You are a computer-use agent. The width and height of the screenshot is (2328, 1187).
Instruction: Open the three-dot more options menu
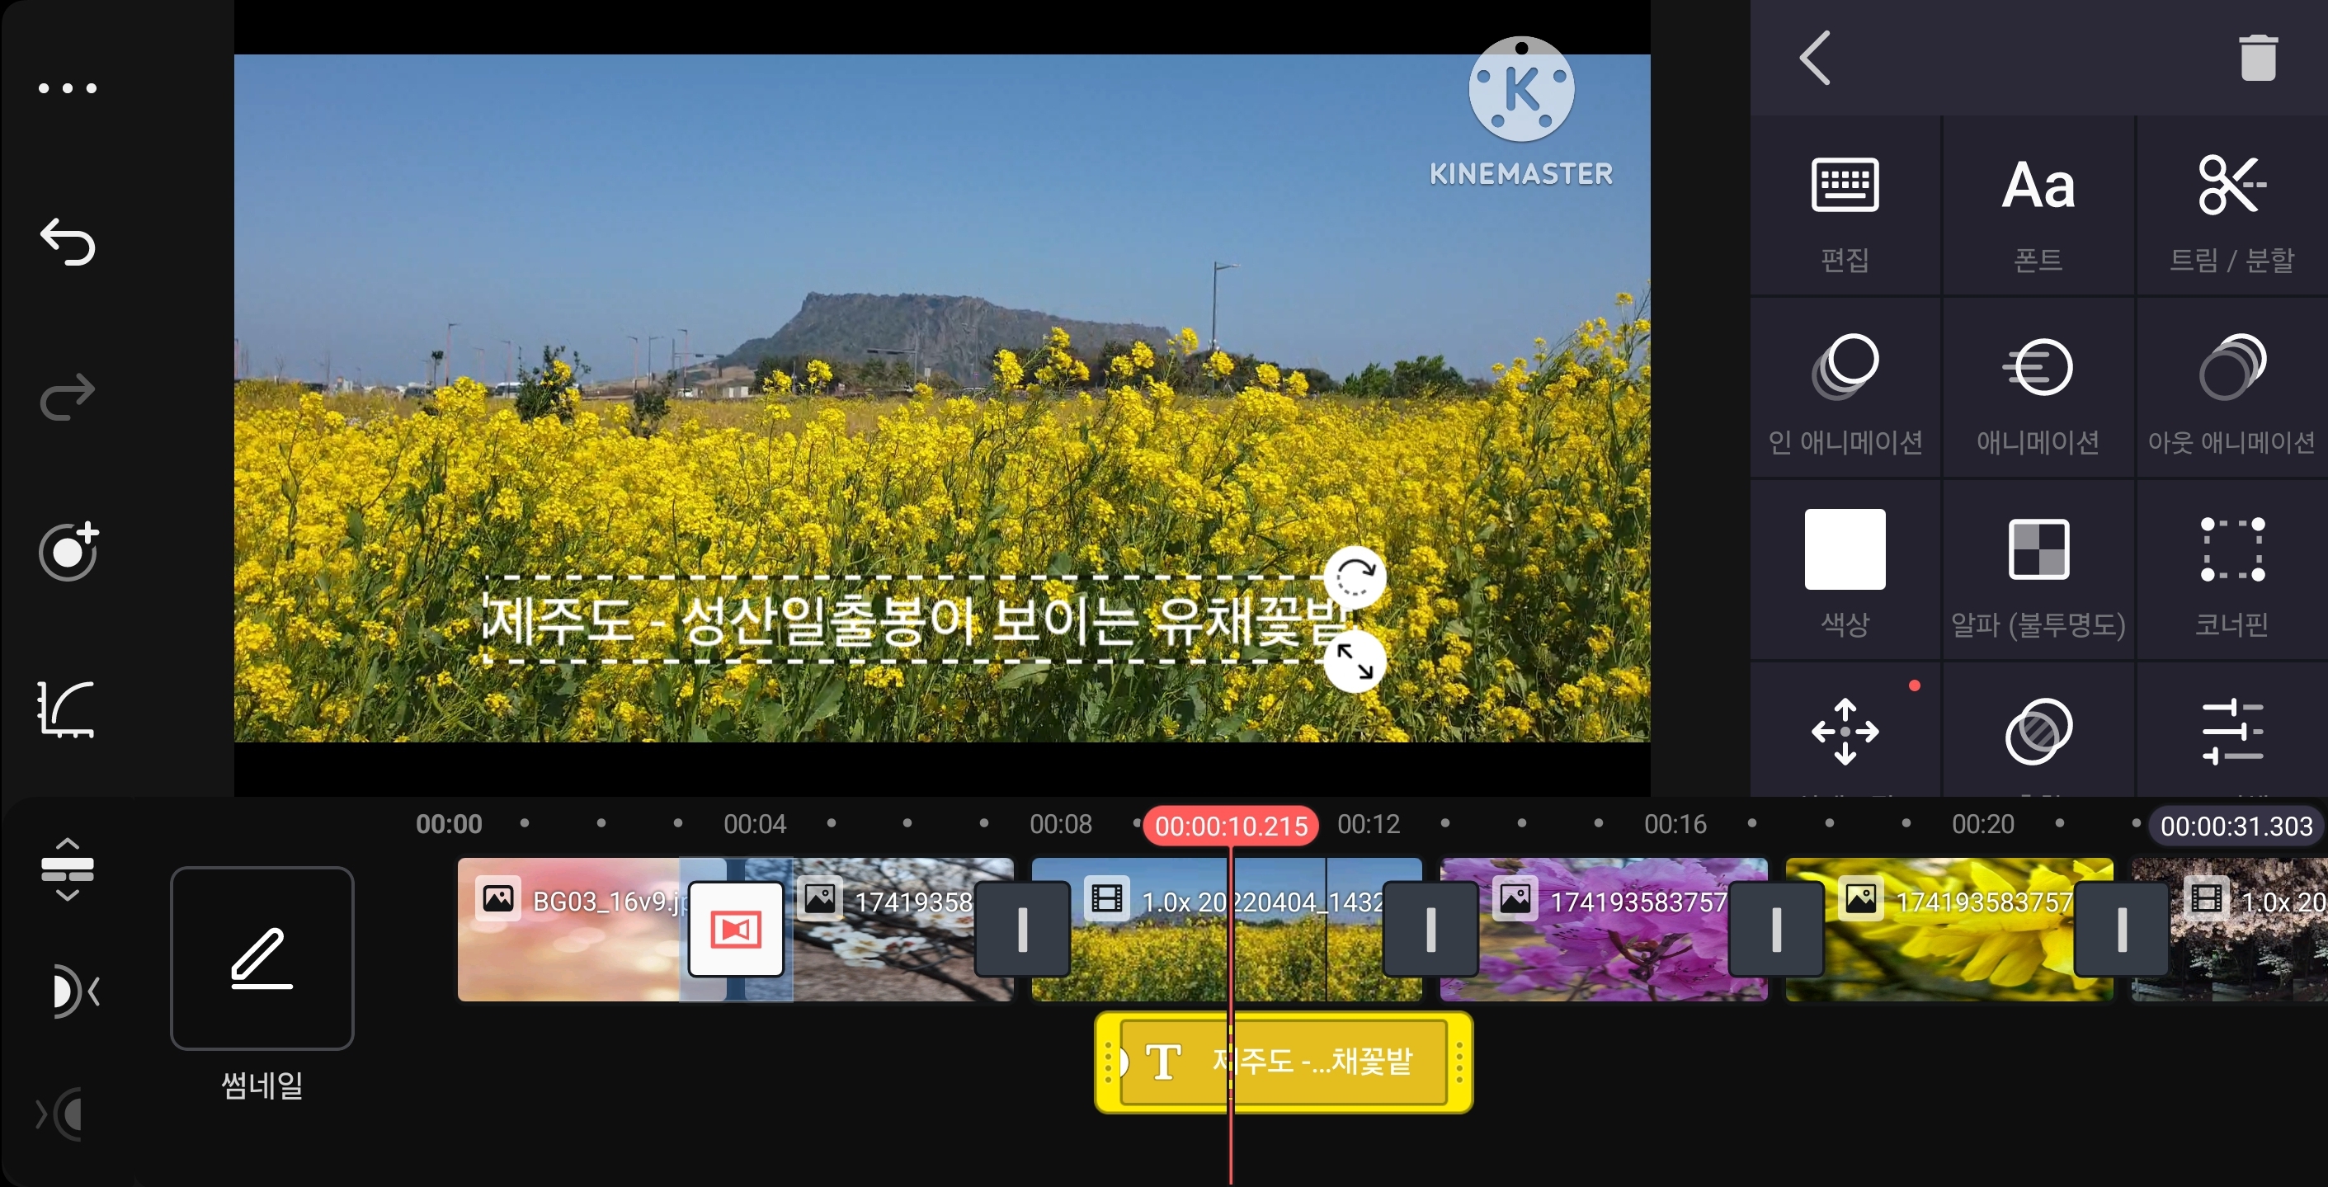click(x=68, y=88)
